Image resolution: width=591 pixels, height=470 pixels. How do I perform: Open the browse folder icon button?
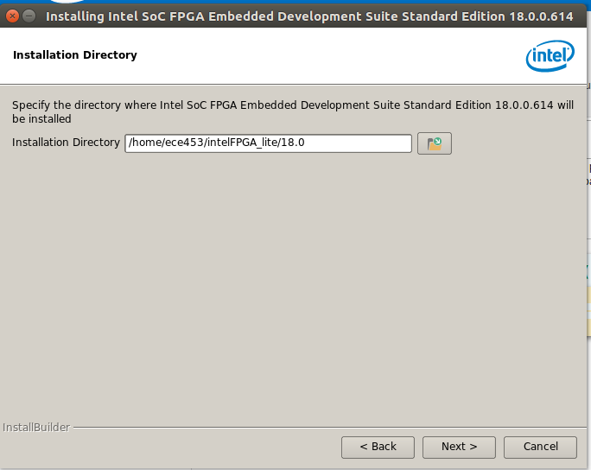[x=435, y=143]
